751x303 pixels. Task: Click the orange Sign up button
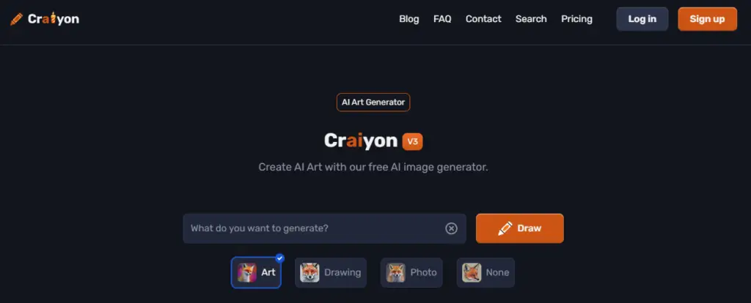(x=707, y=19)
